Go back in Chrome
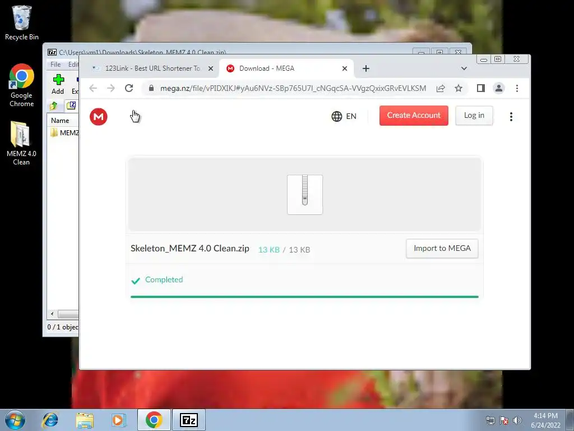The width and height of the screenshot is (574, 431). tap(93, 88)
